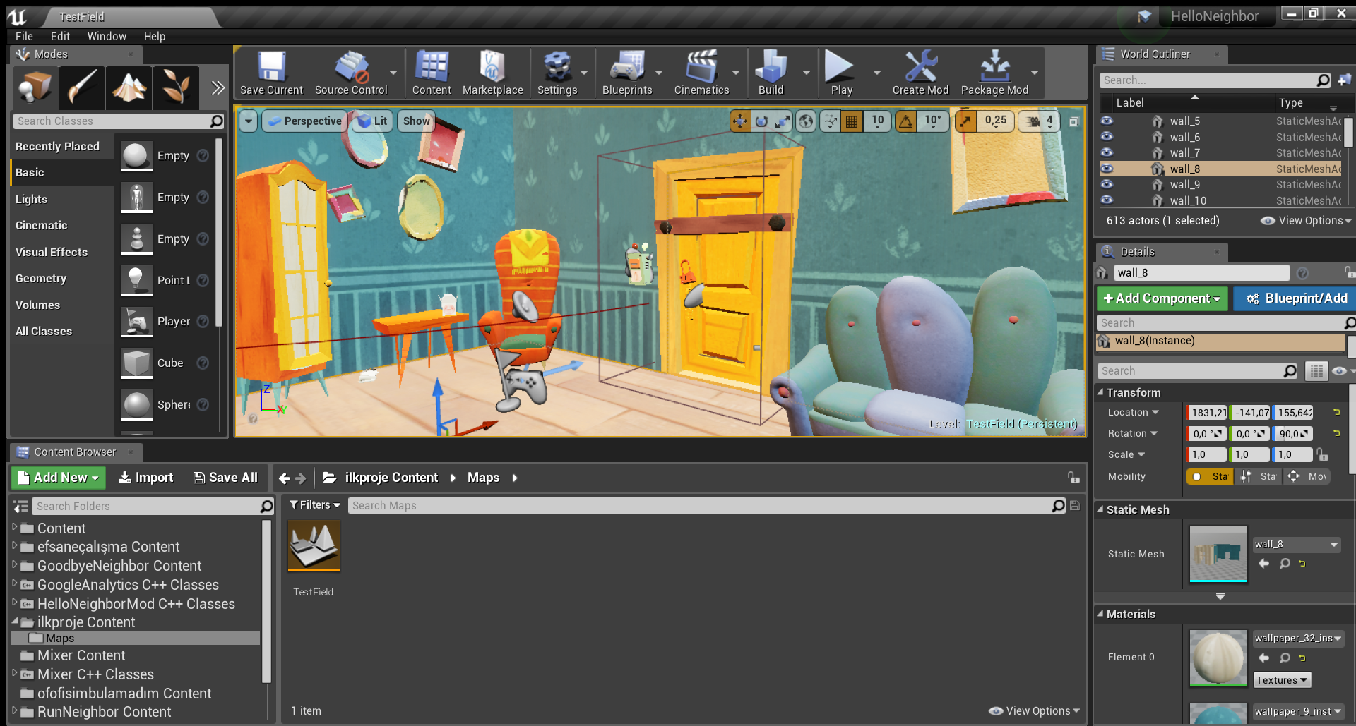Viewport: 1356px width, 726px height.
Task: Open the Edit menu
Action: pyautogui.click(x=60, y=36)
